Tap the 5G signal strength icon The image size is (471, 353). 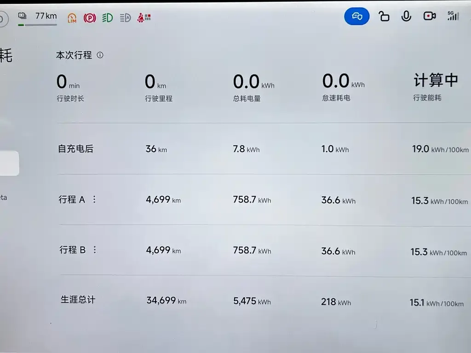tap(453, 16)
